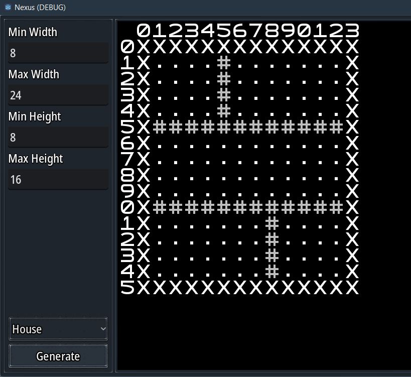Viewport: 411px width, 377px height.
Task: Click the Min Height field showing 8
Action: pyautogui.click(x=58, y=137)
